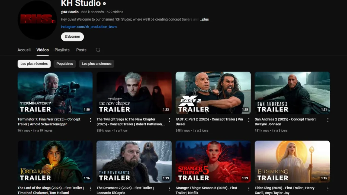
Task: Select the 'Les plus anciennes' filter chip
Action: (97, 64)
